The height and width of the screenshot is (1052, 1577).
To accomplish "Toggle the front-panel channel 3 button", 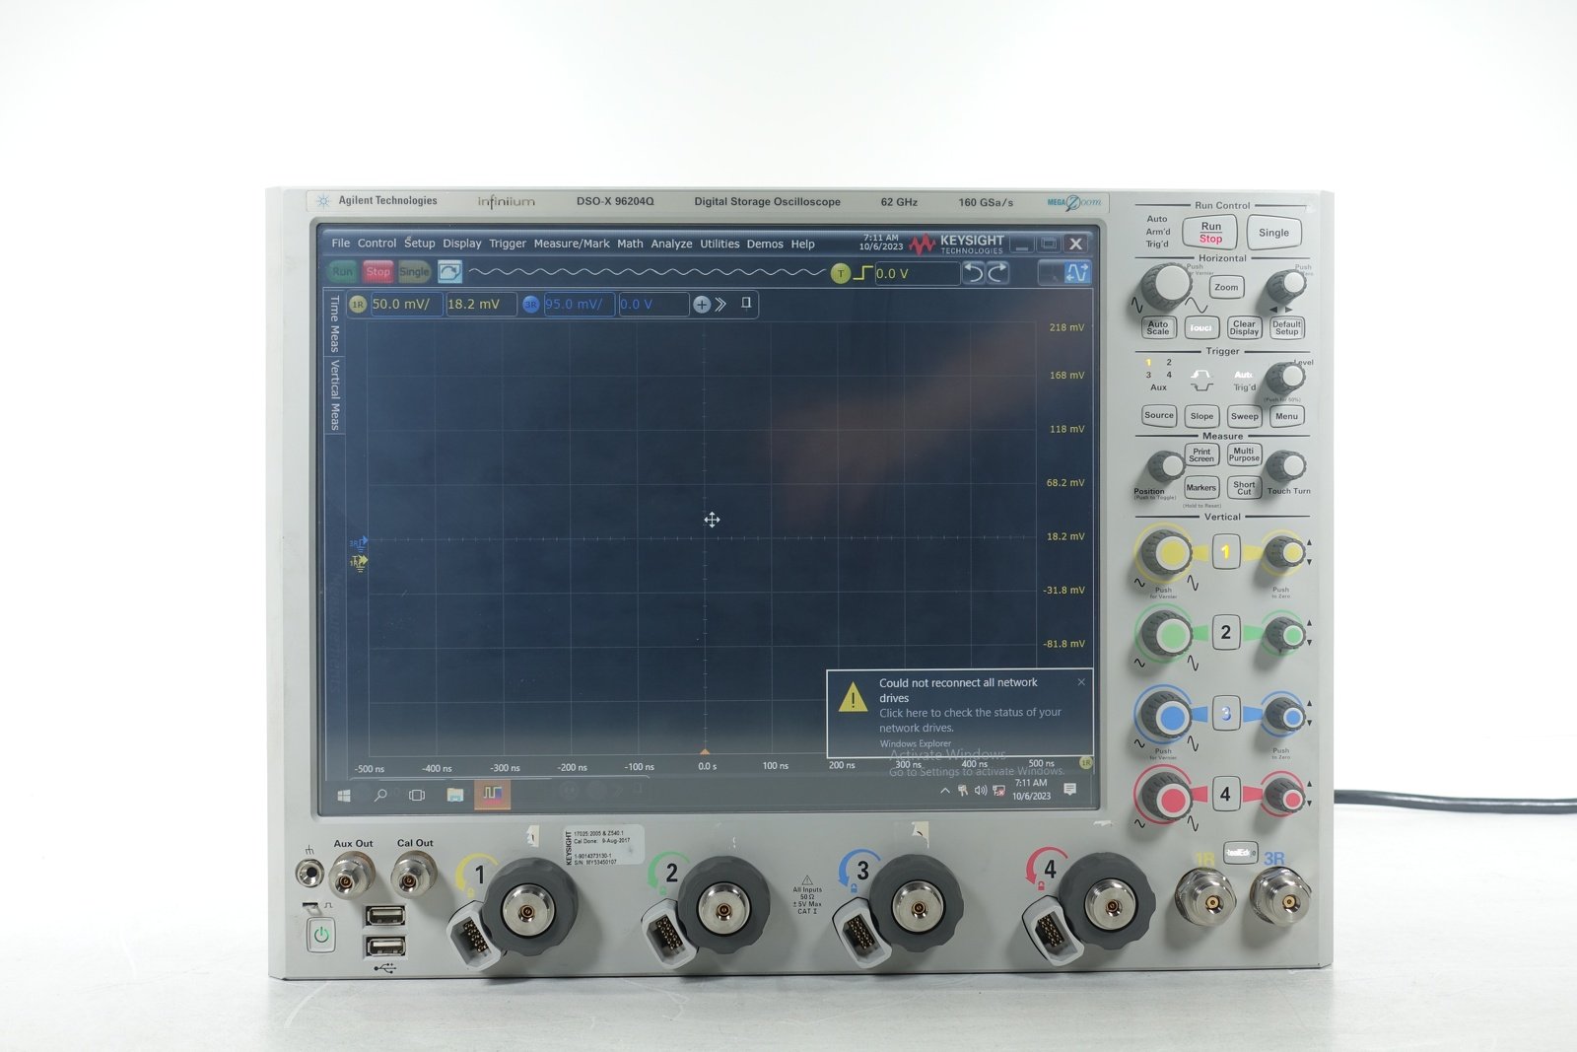I will pos(1225,713).
